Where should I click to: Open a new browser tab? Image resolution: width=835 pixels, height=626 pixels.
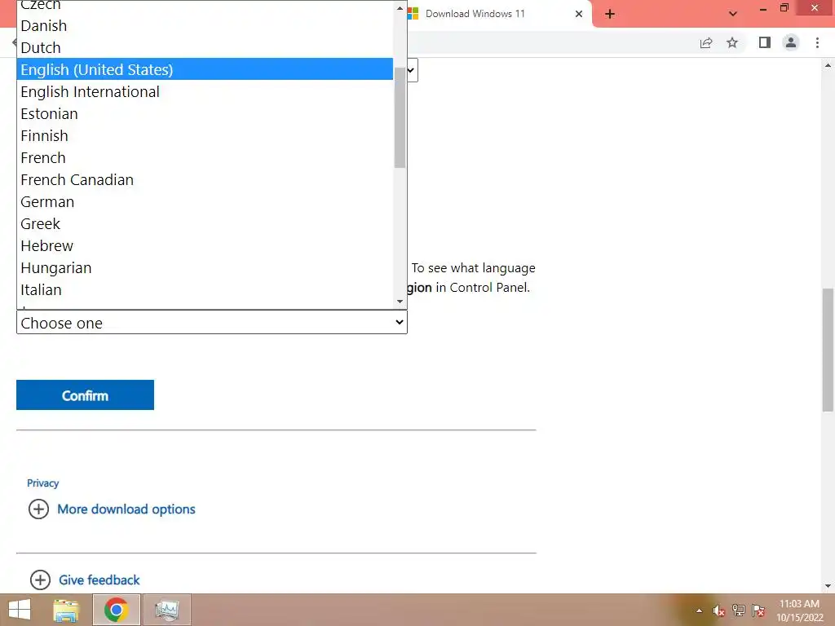click(610, 14)
